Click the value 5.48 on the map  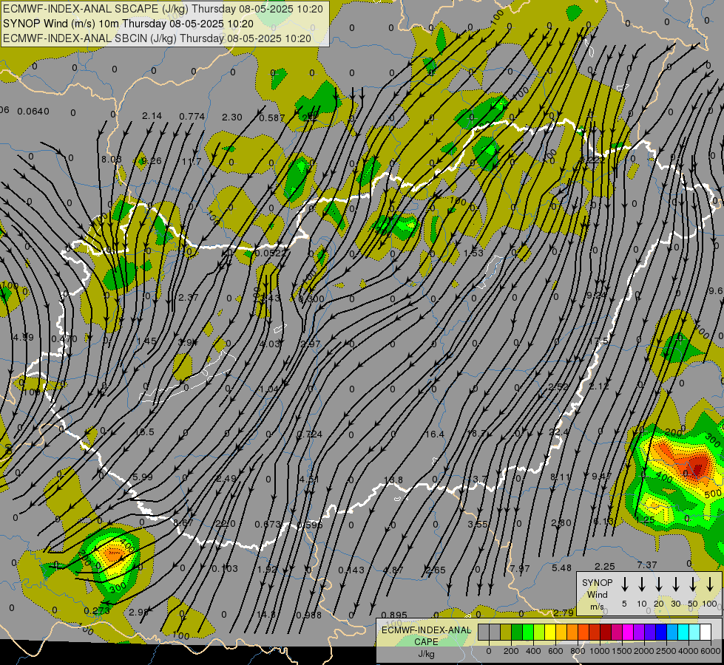coord(561,568)
